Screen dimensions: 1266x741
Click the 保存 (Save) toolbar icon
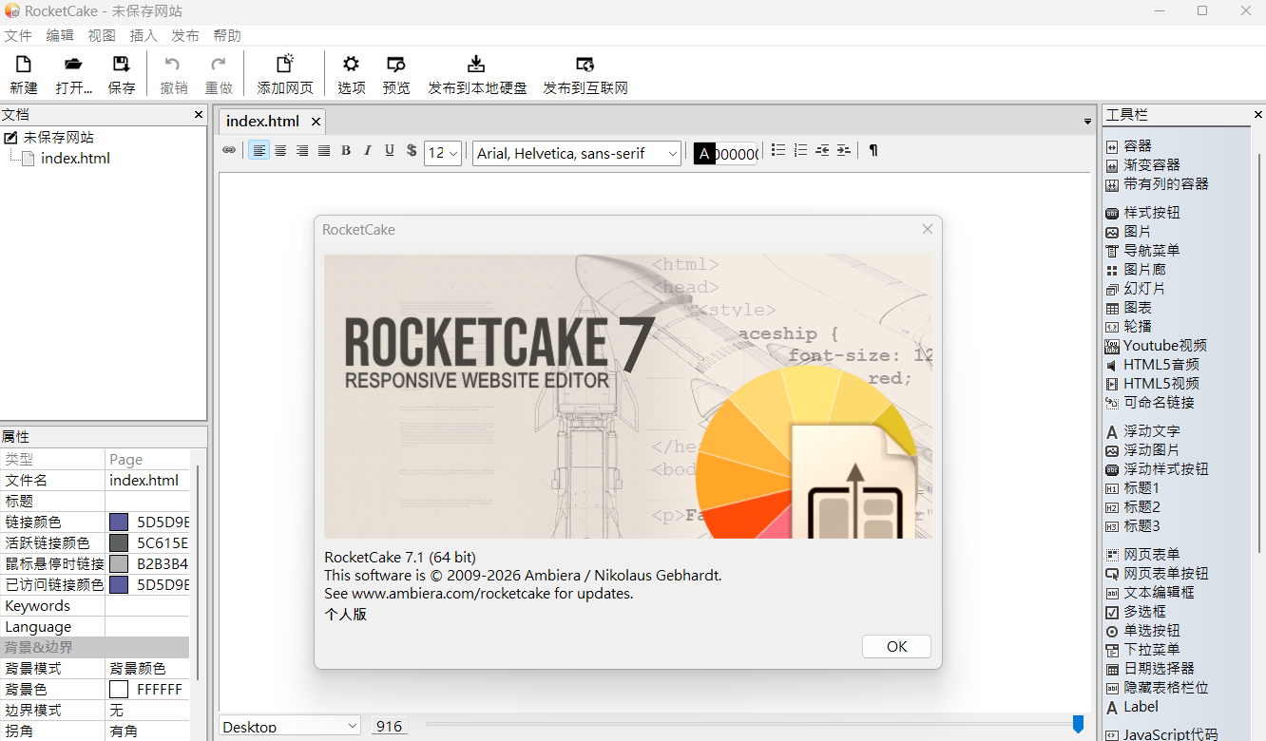tap(122, 74)
